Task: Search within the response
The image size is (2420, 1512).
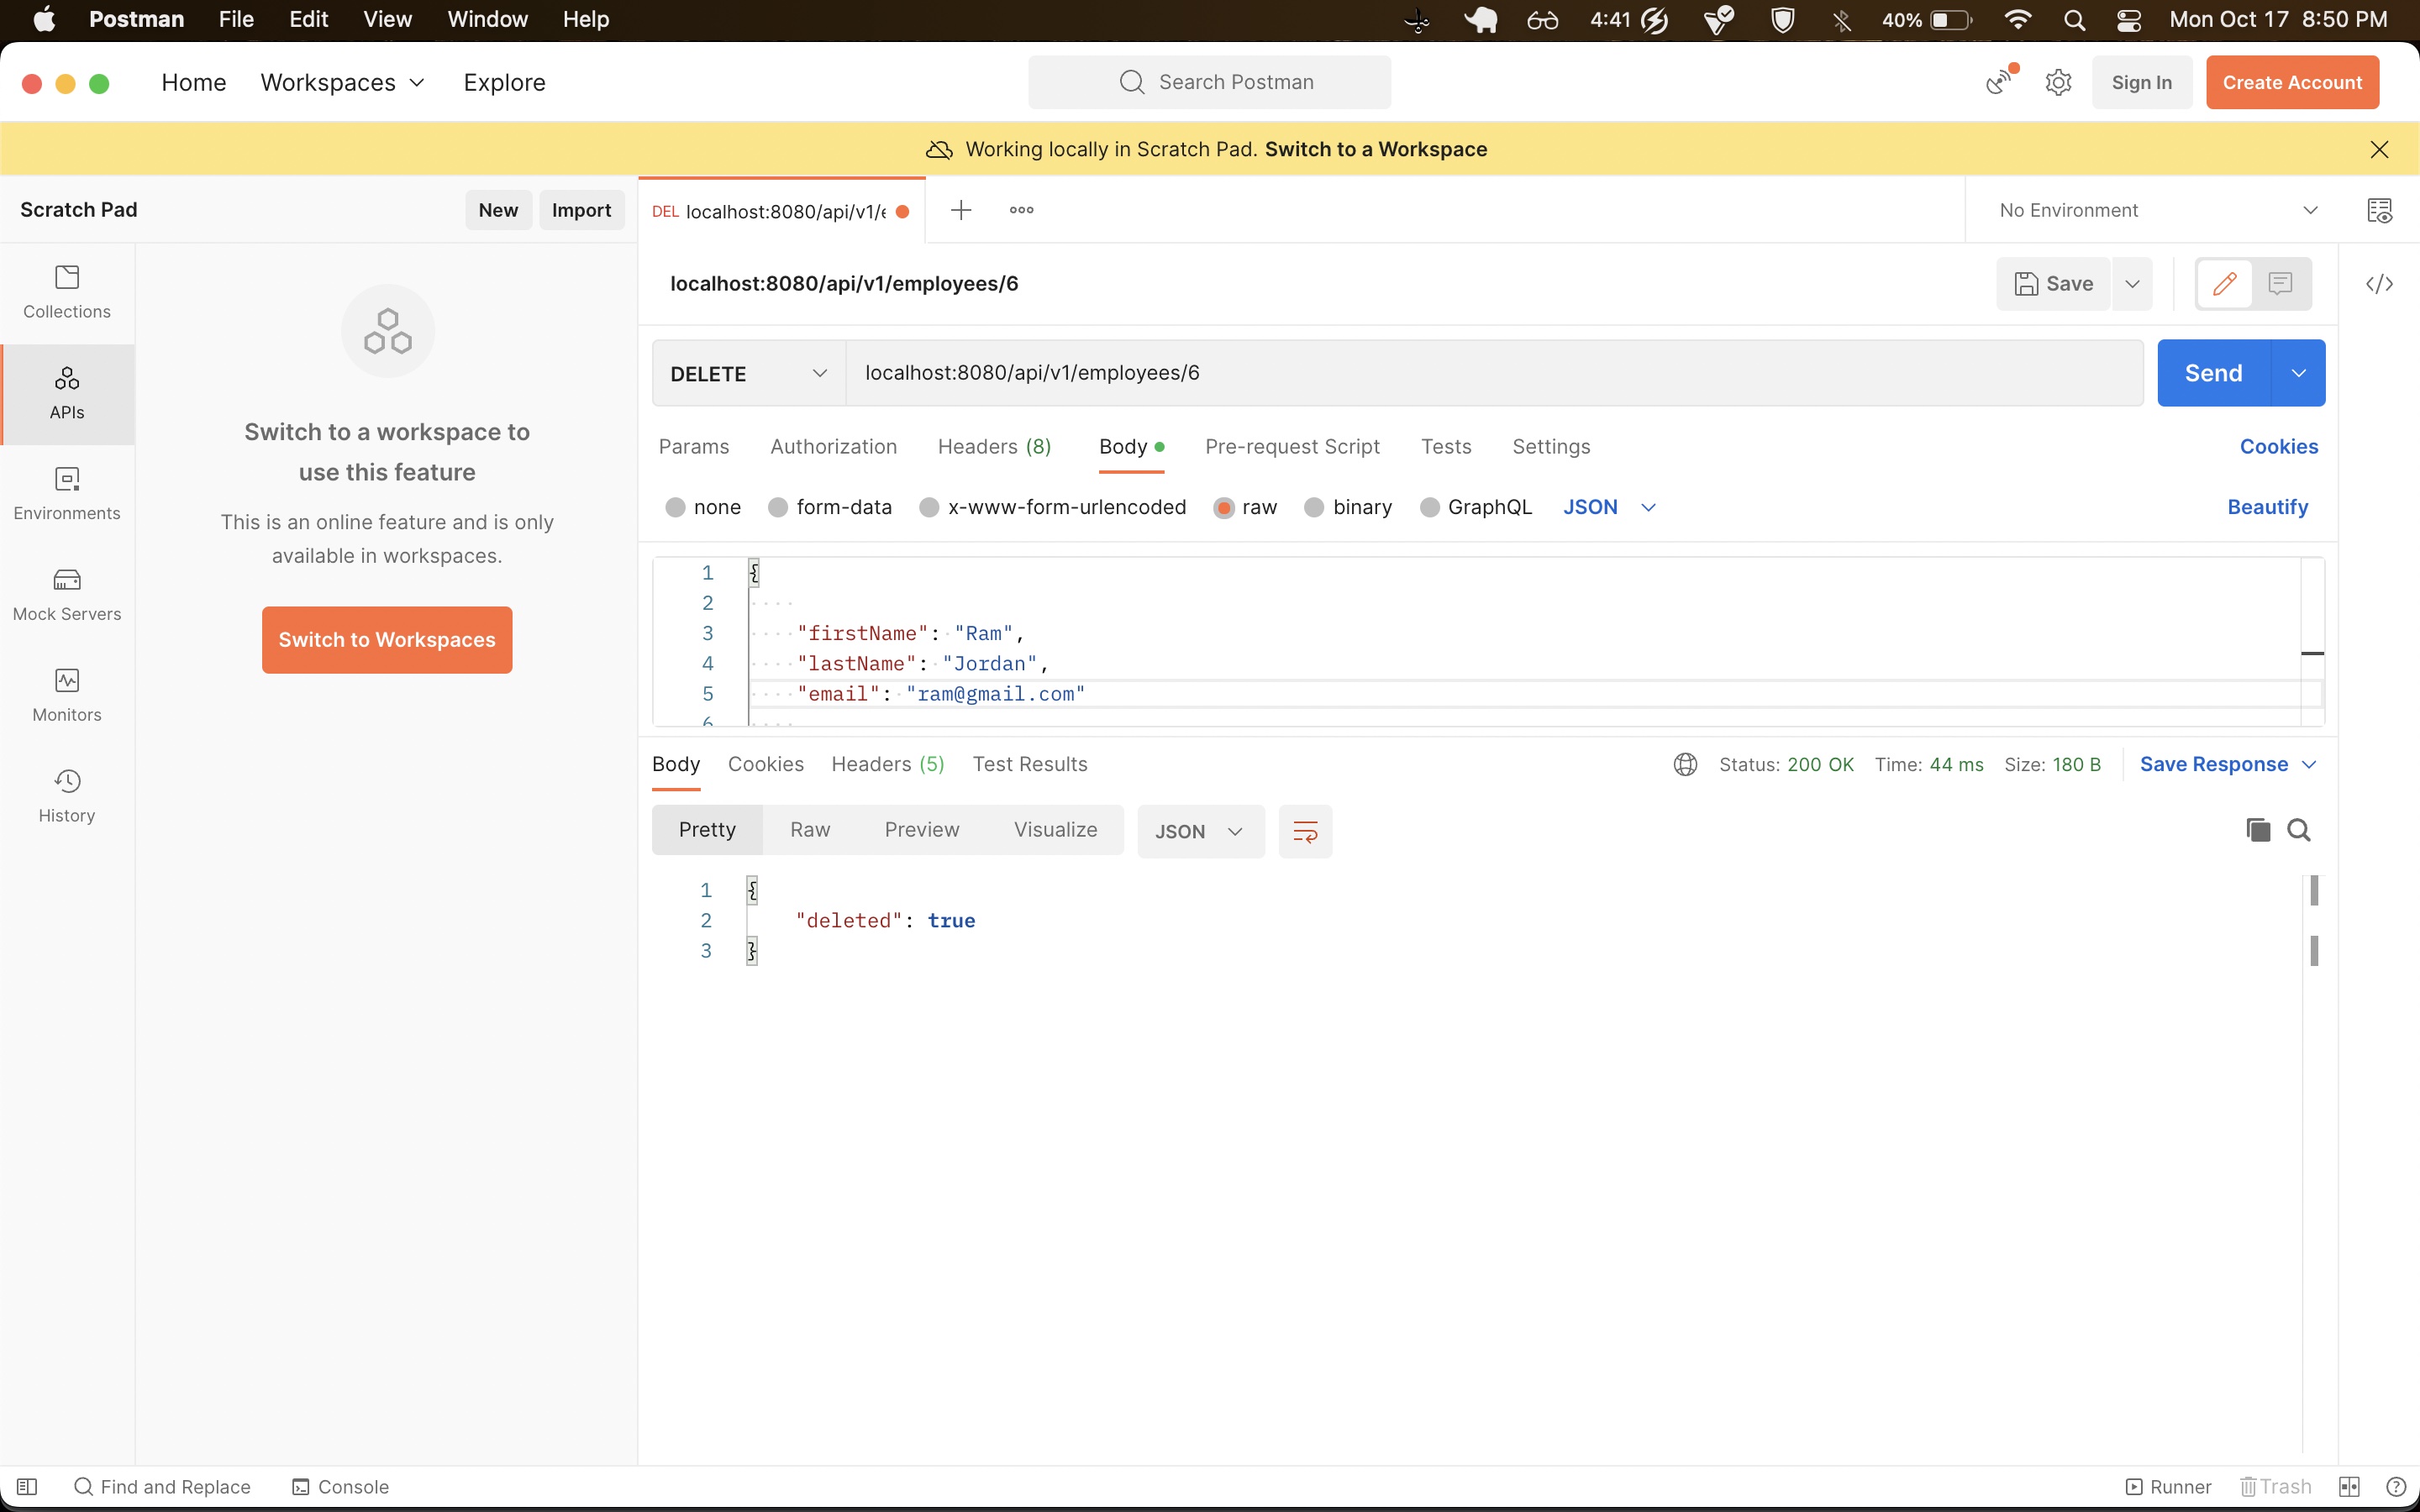Action: 2300,829
